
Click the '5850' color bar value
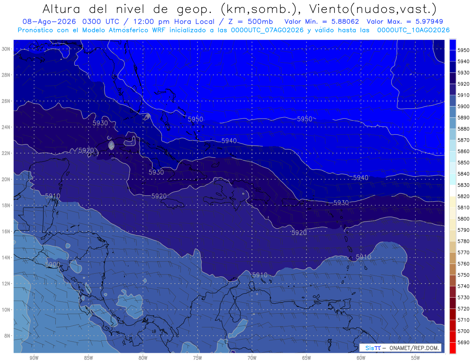(464, 163)
